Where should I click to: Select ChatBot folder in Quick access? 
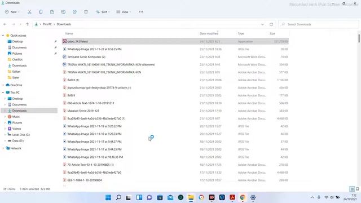17,59
